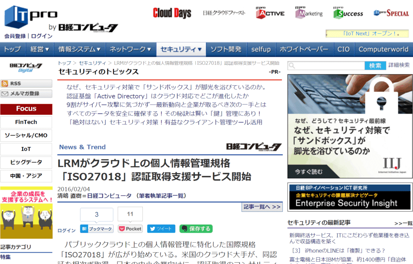Screen dimensions: 413x264
Task: Share via the ツイート Twitter icon
Action: (x=161, y=228)
